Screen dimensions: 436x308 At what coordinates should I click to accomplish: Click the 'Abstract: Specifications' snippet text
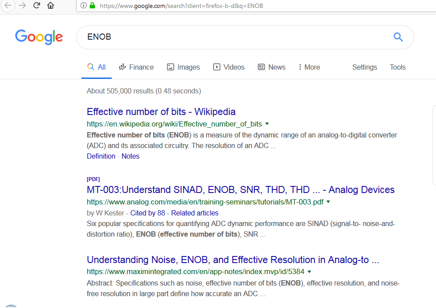point(243,288)
